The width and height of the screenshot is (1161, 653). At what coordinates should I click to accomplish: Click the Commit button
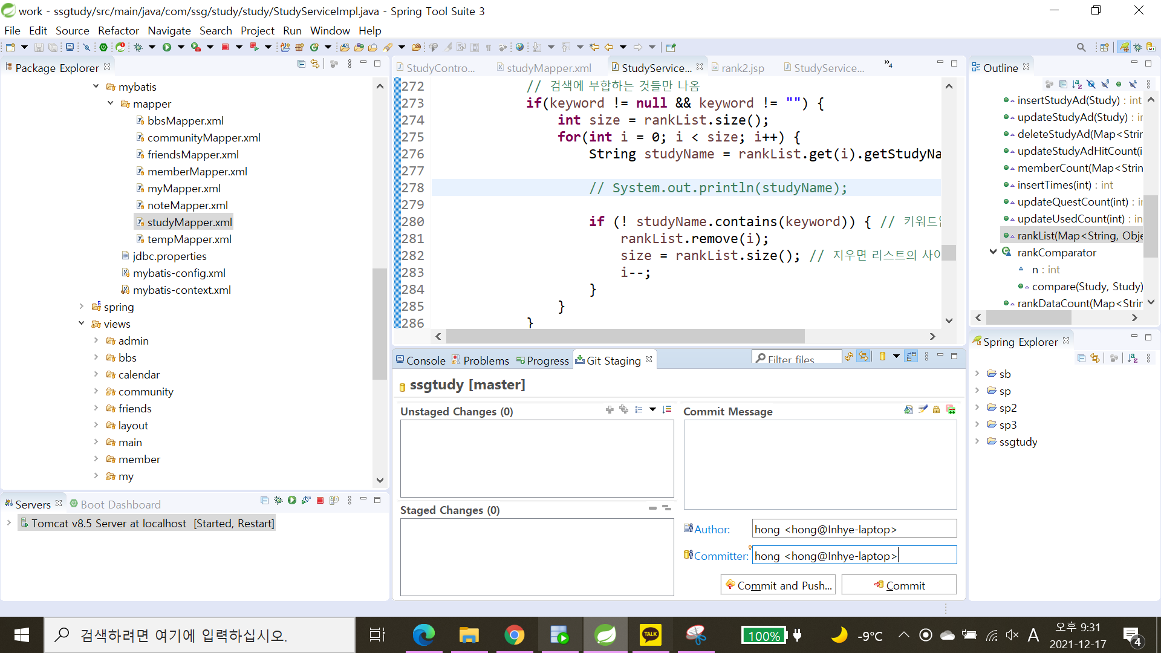[x=899, y=585]
